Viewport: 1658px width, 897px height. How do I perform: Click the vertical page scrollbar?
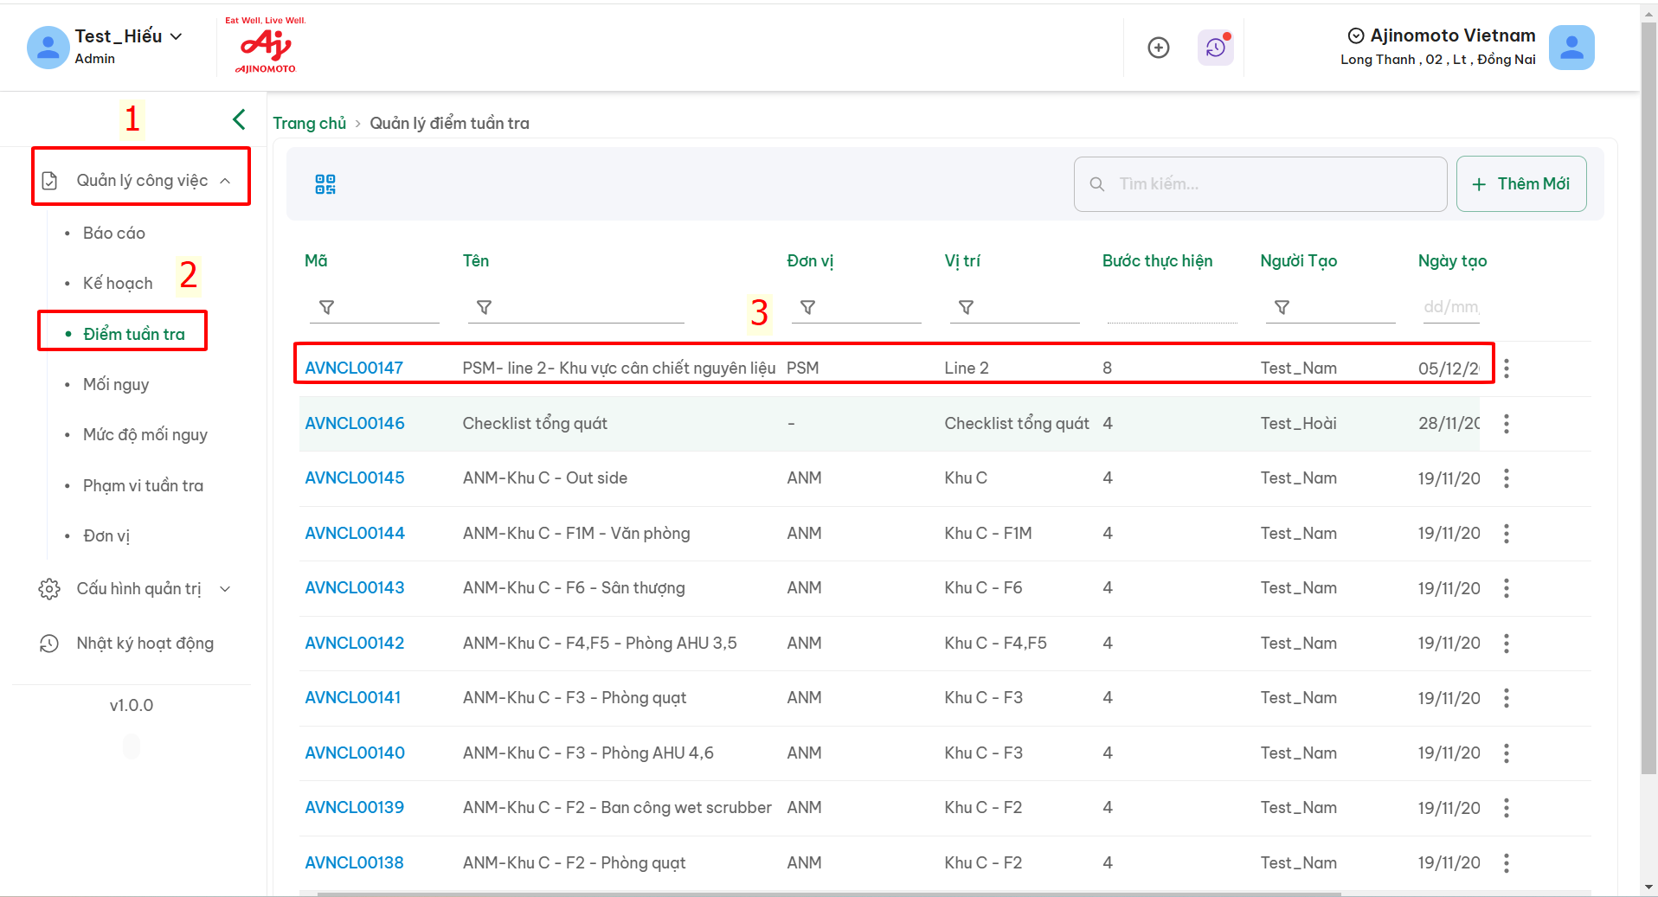click(x=1648, y=398)
